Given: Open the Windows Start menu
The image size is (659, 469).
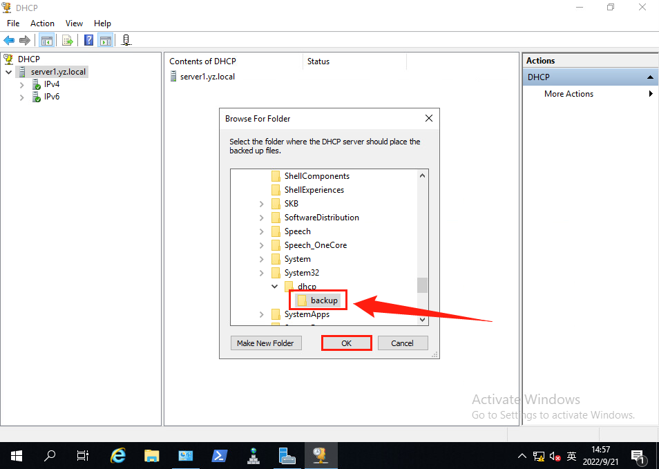Looking at the screenshot, I should coord(17,456).
